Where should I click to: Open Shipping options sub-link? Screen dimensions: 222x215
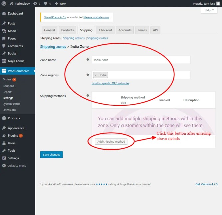point(74,38)
